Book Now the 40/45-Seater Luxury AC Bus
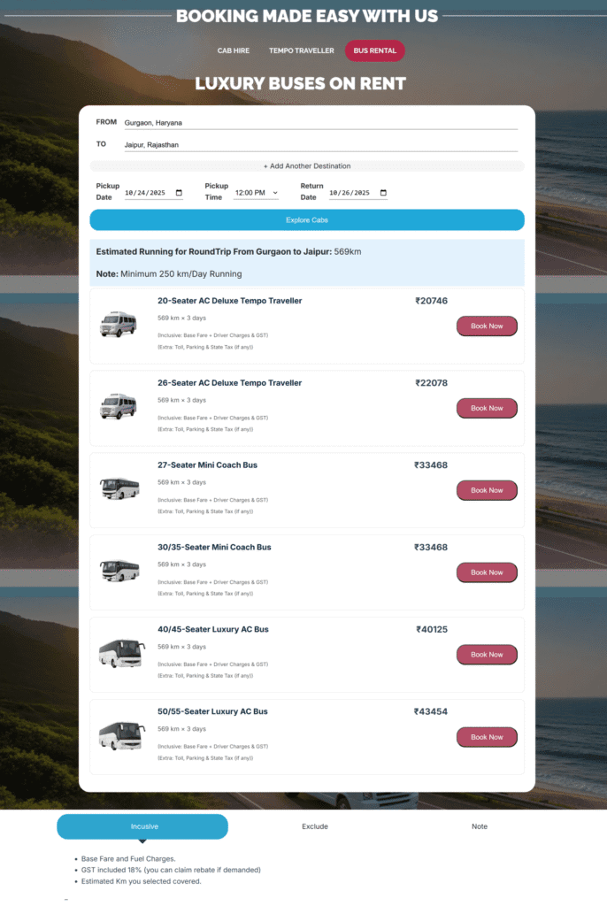This screenshot has width=607, height=906. click(x=487, y=655)
